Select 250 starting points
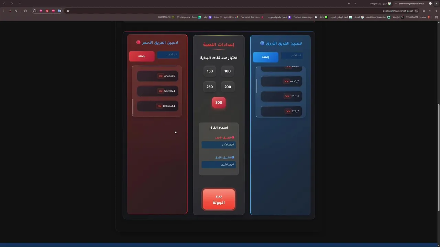This screenshot has height=247, width=440. point(210,87)
